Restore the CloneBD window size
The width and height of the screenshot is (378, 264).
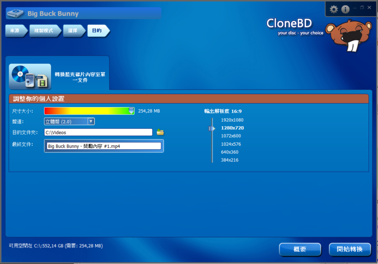pos(362,8)
